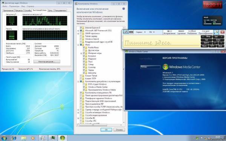
Task: Open the Параметры menu in Task Manager
Action: [14, 6]
